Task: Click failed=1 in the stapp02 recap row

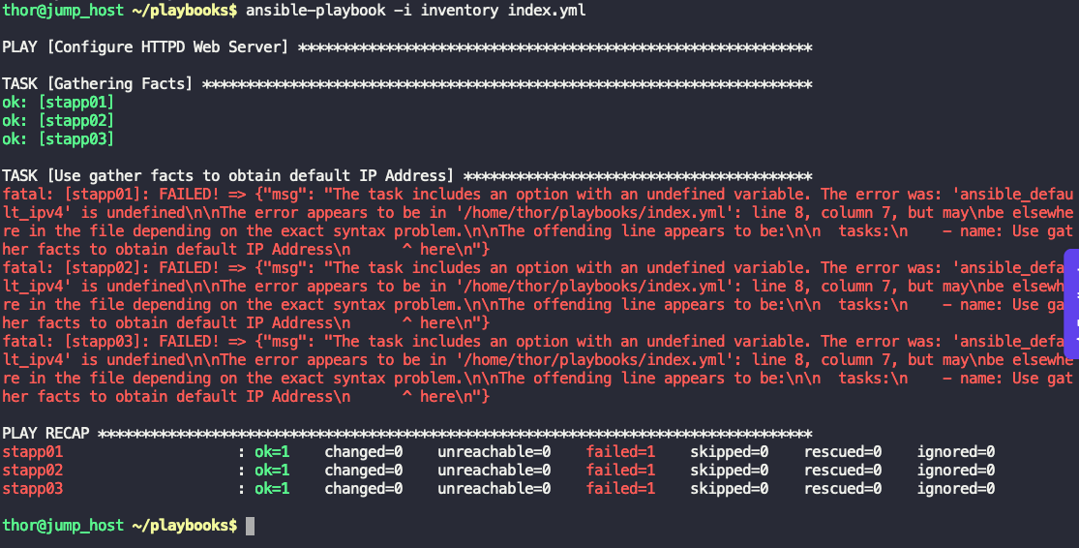Action: pyautogui.click(x=620, y=471)
